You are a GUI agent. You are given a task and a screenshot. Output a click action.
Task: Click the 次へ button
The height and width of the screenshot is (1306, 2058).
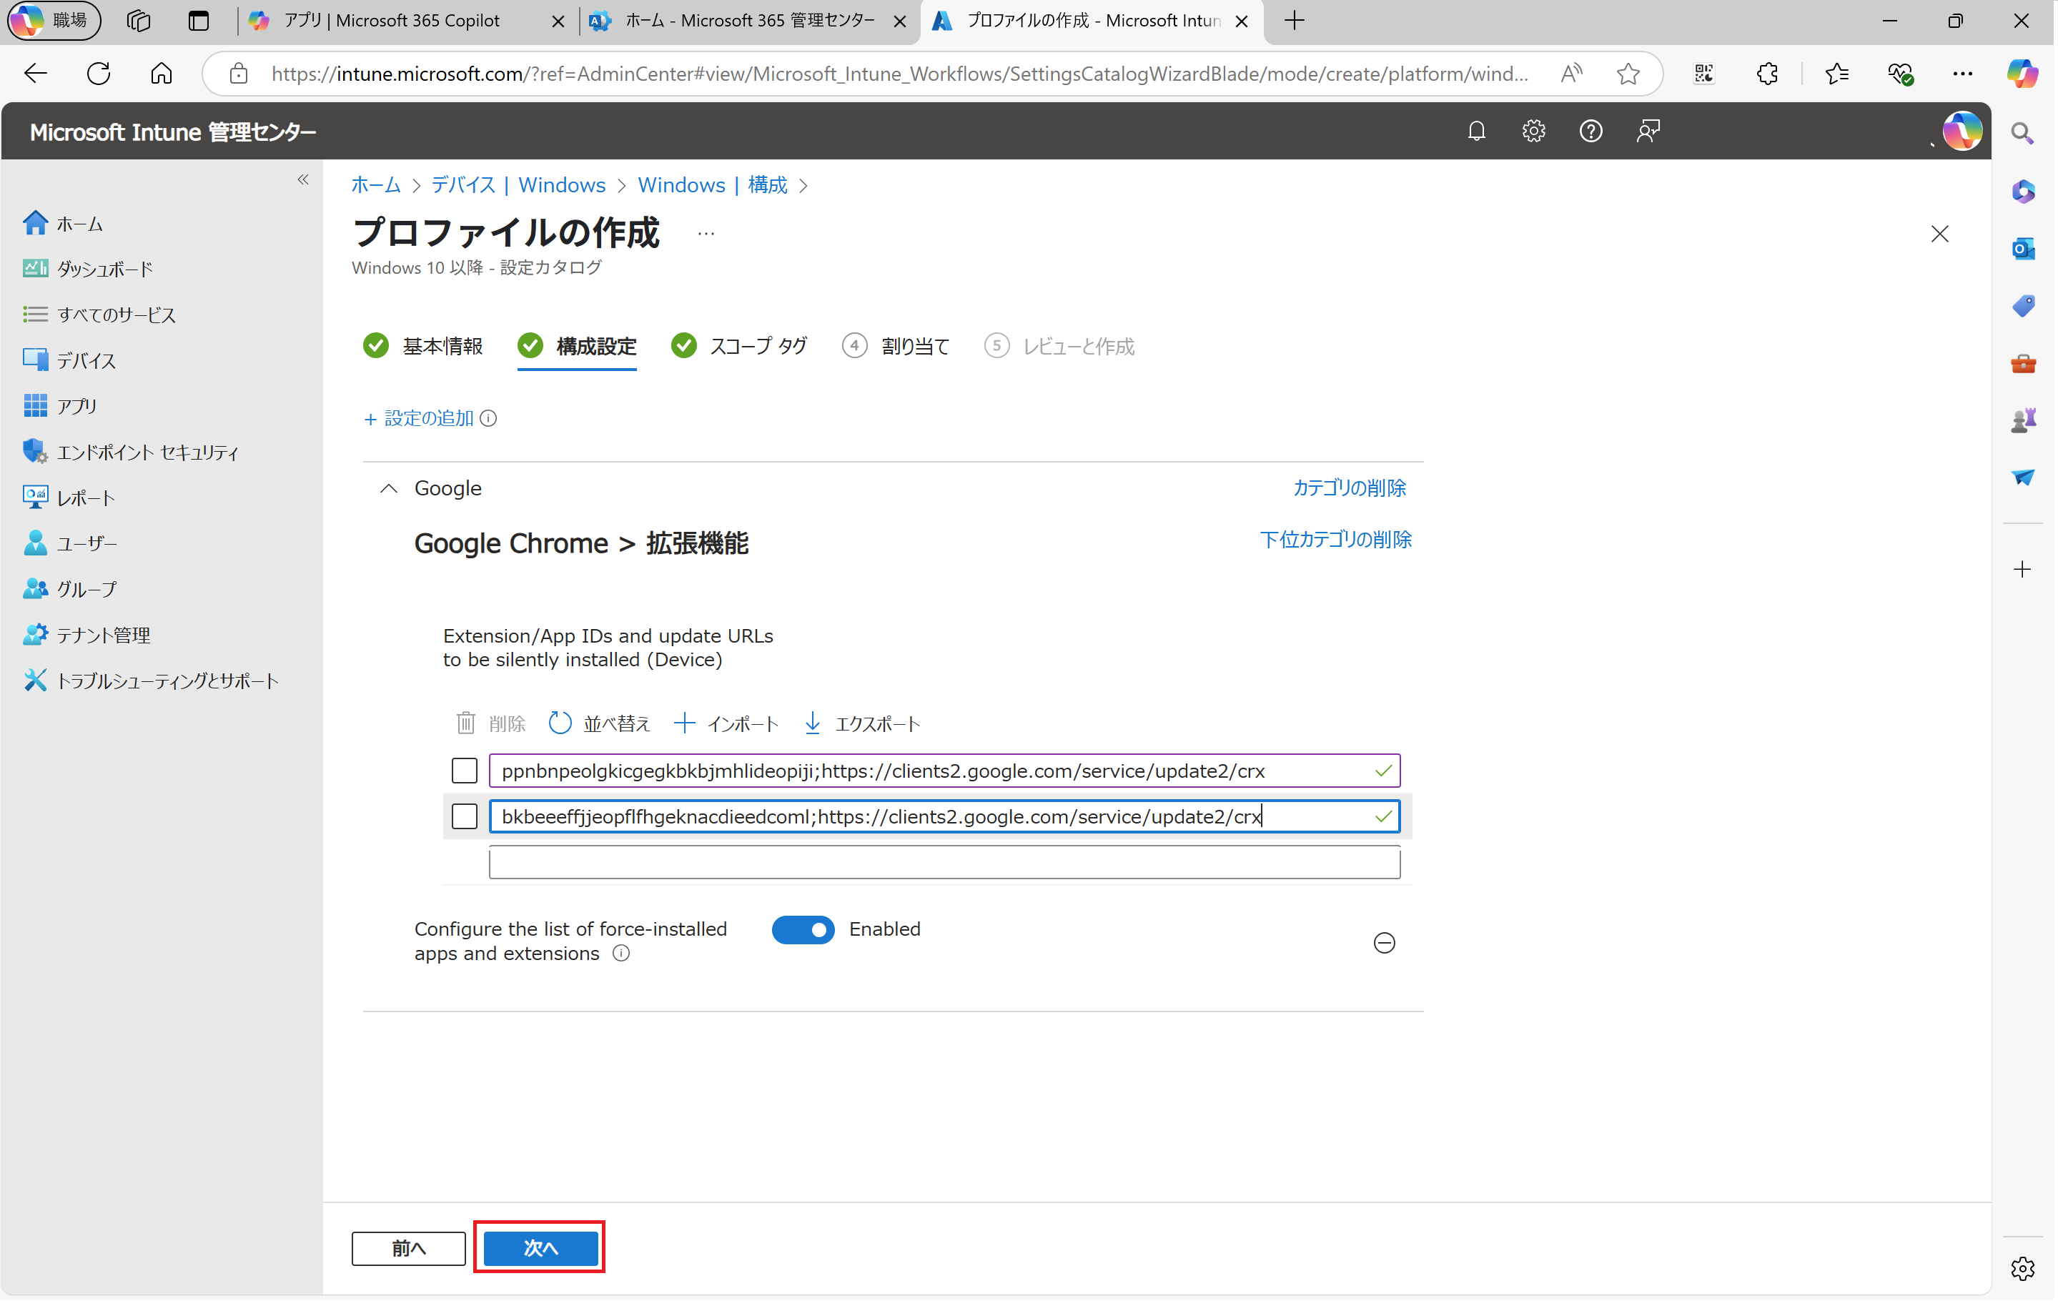pyautogui.click(x=539, y=1248)
